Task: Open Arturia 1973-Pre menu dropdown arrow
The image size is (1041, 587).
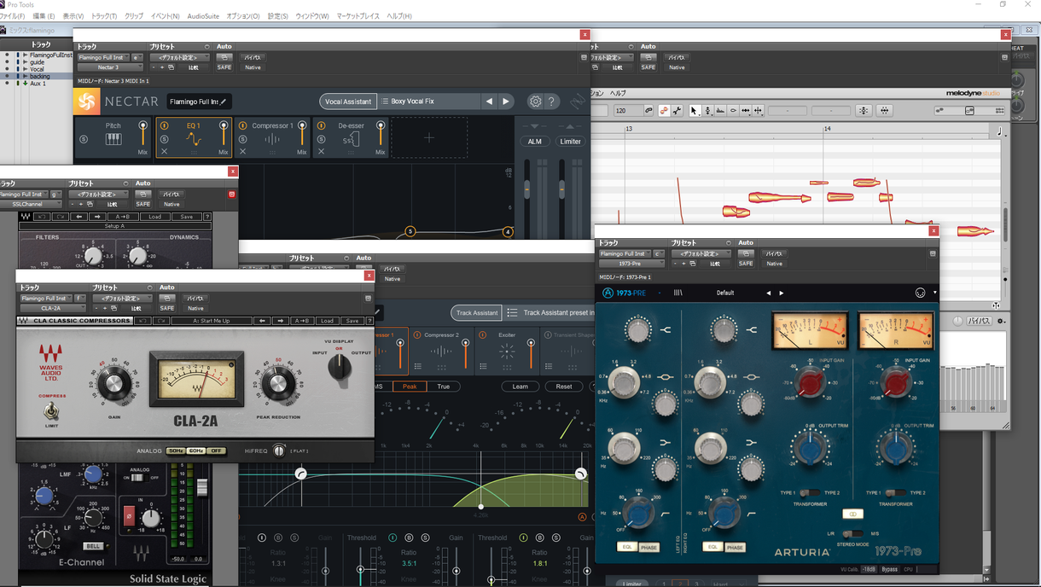Action: [934, 293]
